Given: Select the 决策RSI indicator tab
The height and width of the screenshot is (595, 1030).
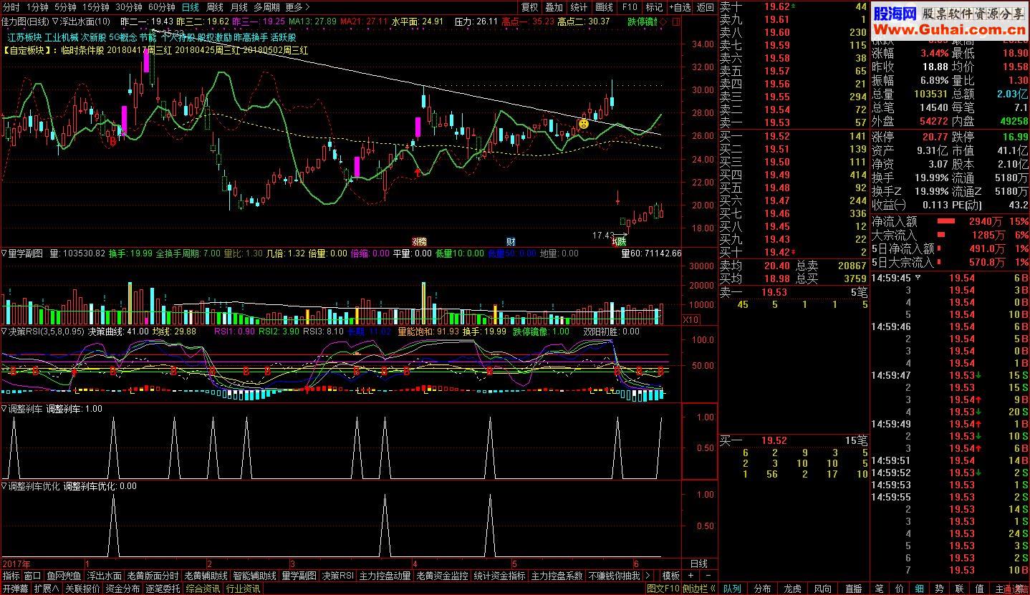Looking at the screenshot, I should (x=338, y=576).
